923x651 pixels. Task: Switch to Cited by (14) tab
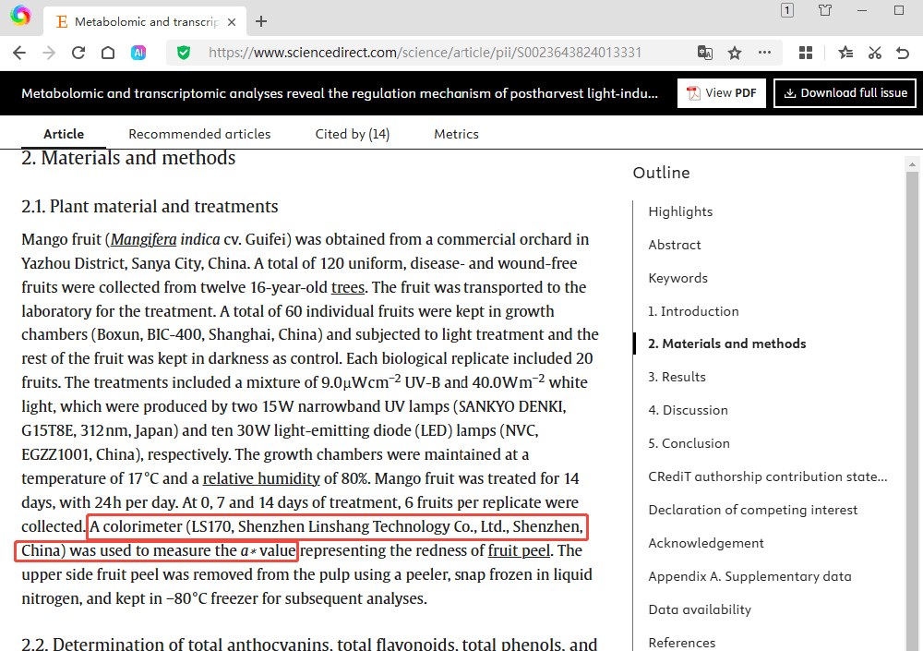[x=352, y=134]
